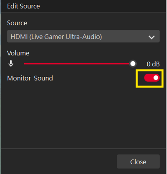Screen dimensions: 167x174
Task: Select the text HDMI in the source box
Action: coord(19,37)
